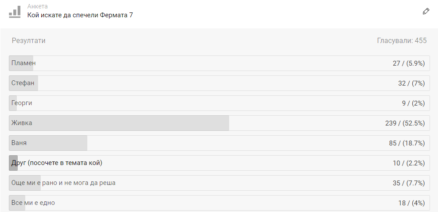Click the Анкета label above the title
The image size is (438, 212).
point(37,6)
